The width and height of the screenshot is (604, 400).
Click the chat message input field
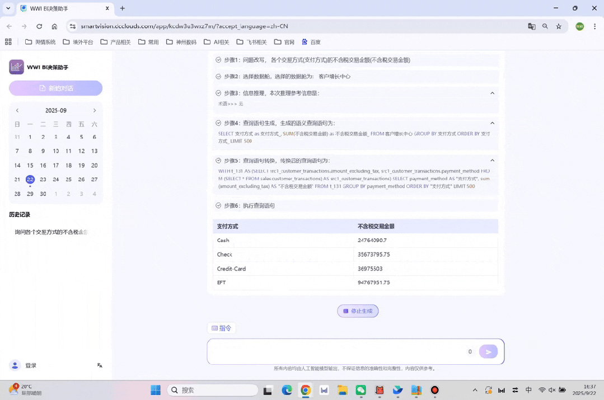[336, 351]
